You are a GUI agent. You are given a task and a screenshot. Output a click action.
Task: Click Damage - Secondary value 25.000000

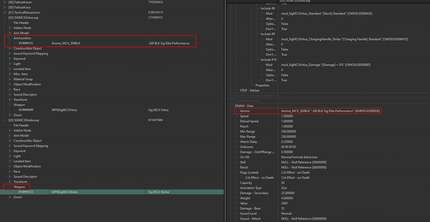pos(288,193)
